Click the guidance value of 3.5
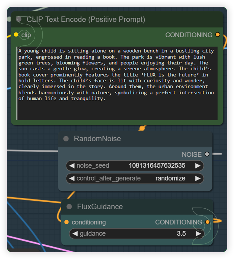Image resolution: width=234 pixels, height=259 pixels. 181,233
